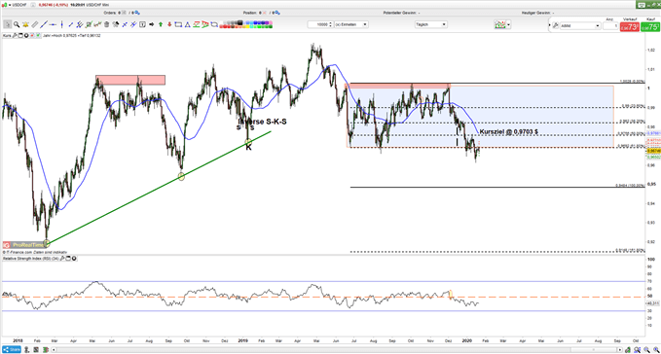Activate the alert bell tool
Viewport: 661px width, 354px height.
click(x=25, y=25)
